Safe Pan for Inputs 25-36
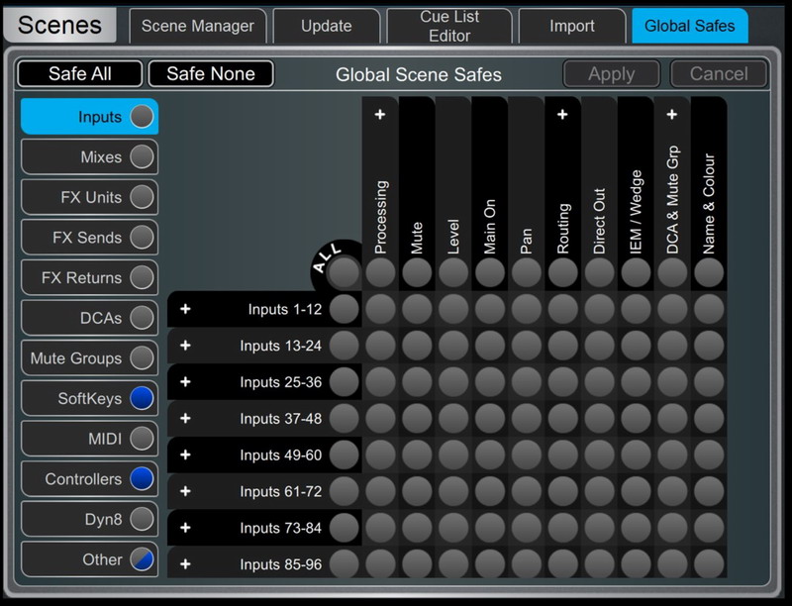The height and width of the screenshot is (606, 792). coord(527,382)
